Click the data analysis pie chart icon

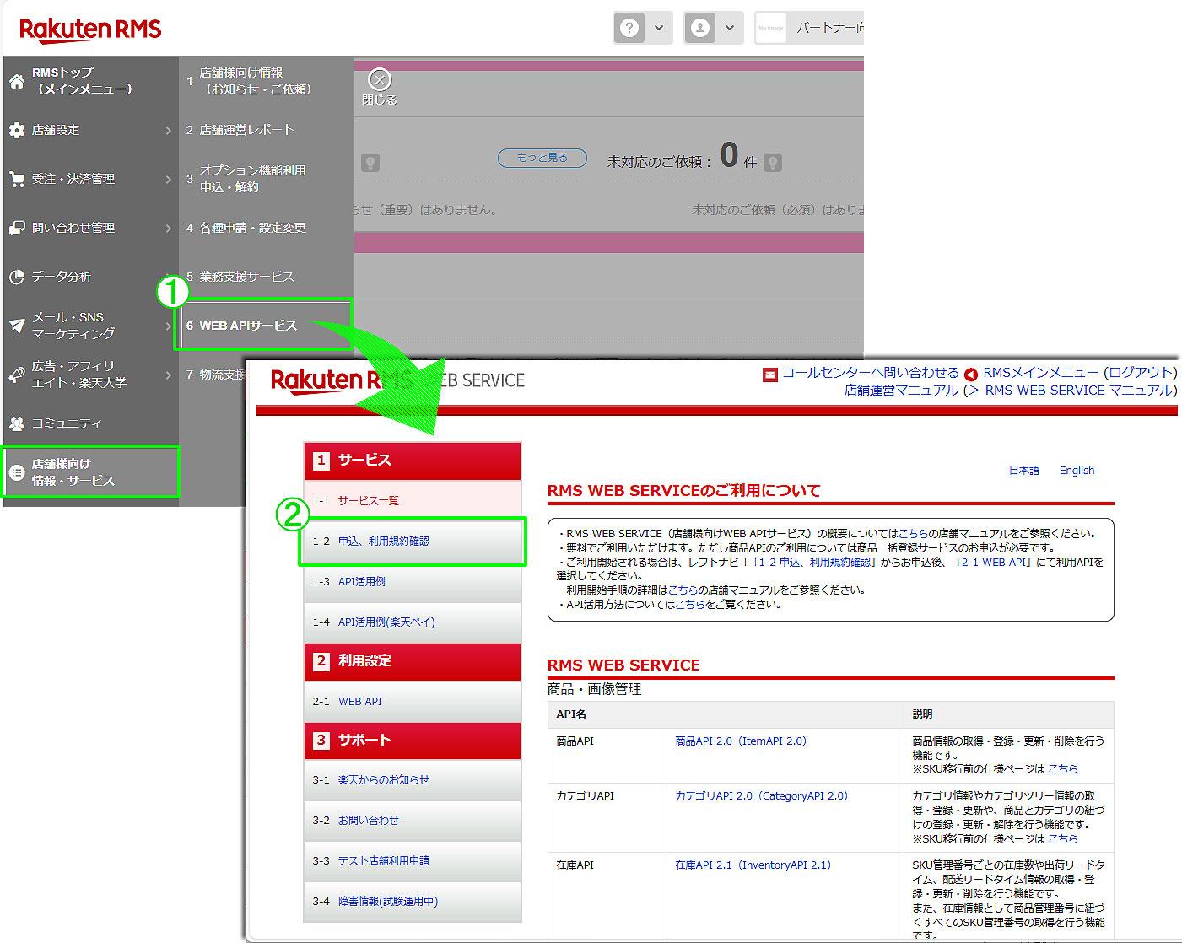[x=17, y=277]
